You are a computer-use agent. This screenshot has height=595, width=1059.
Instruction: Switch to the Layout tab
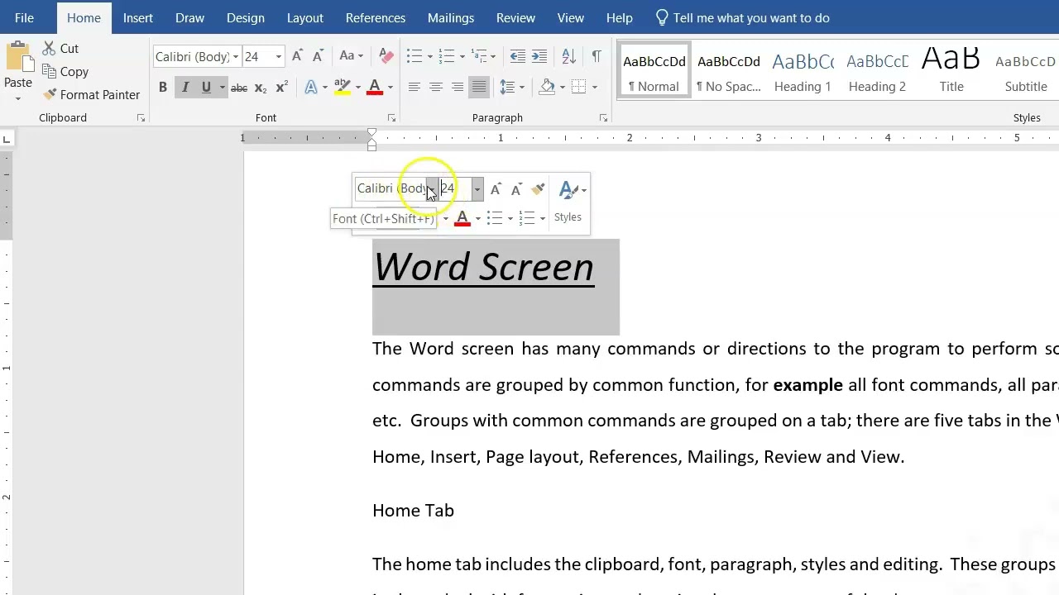click(x=305, y=17)
